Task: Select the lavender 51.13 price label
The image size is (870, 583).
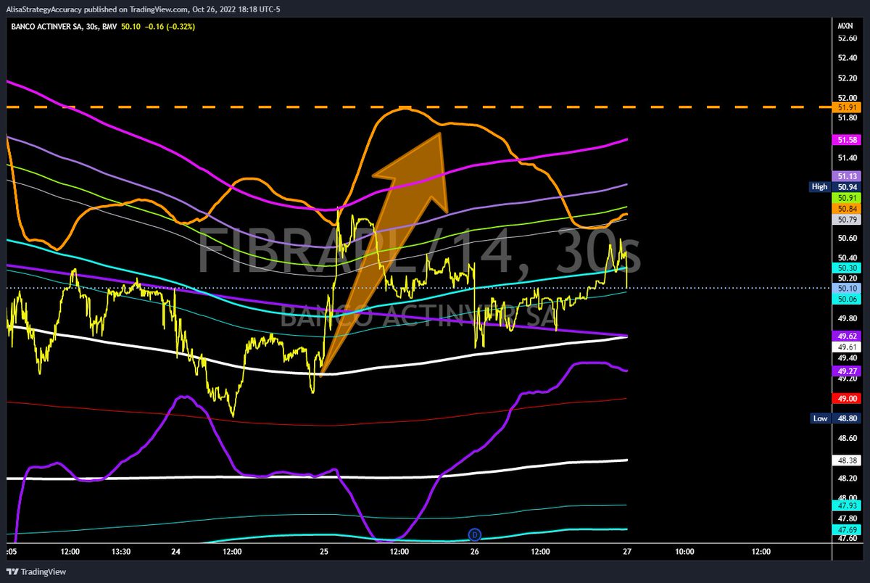Action: pyautogui.click(x=848, y=176)
